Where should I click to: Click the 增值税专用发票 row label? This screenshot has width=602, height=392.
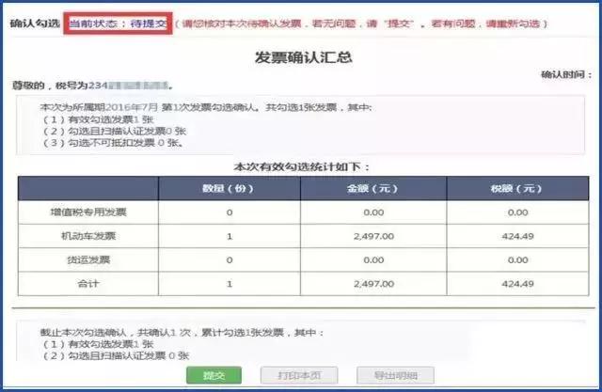point(88,212)
